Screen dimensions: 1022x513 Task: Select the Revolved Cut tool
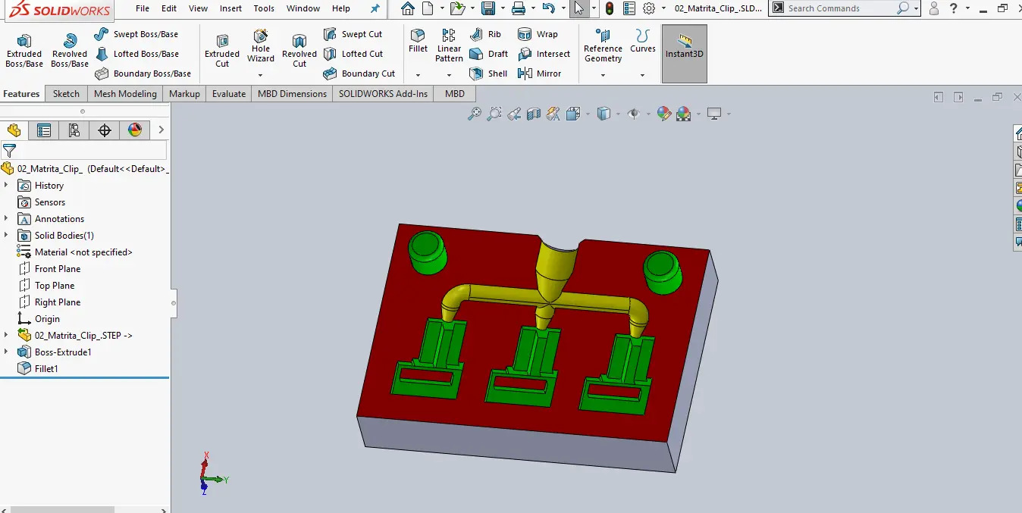point(299,47)
